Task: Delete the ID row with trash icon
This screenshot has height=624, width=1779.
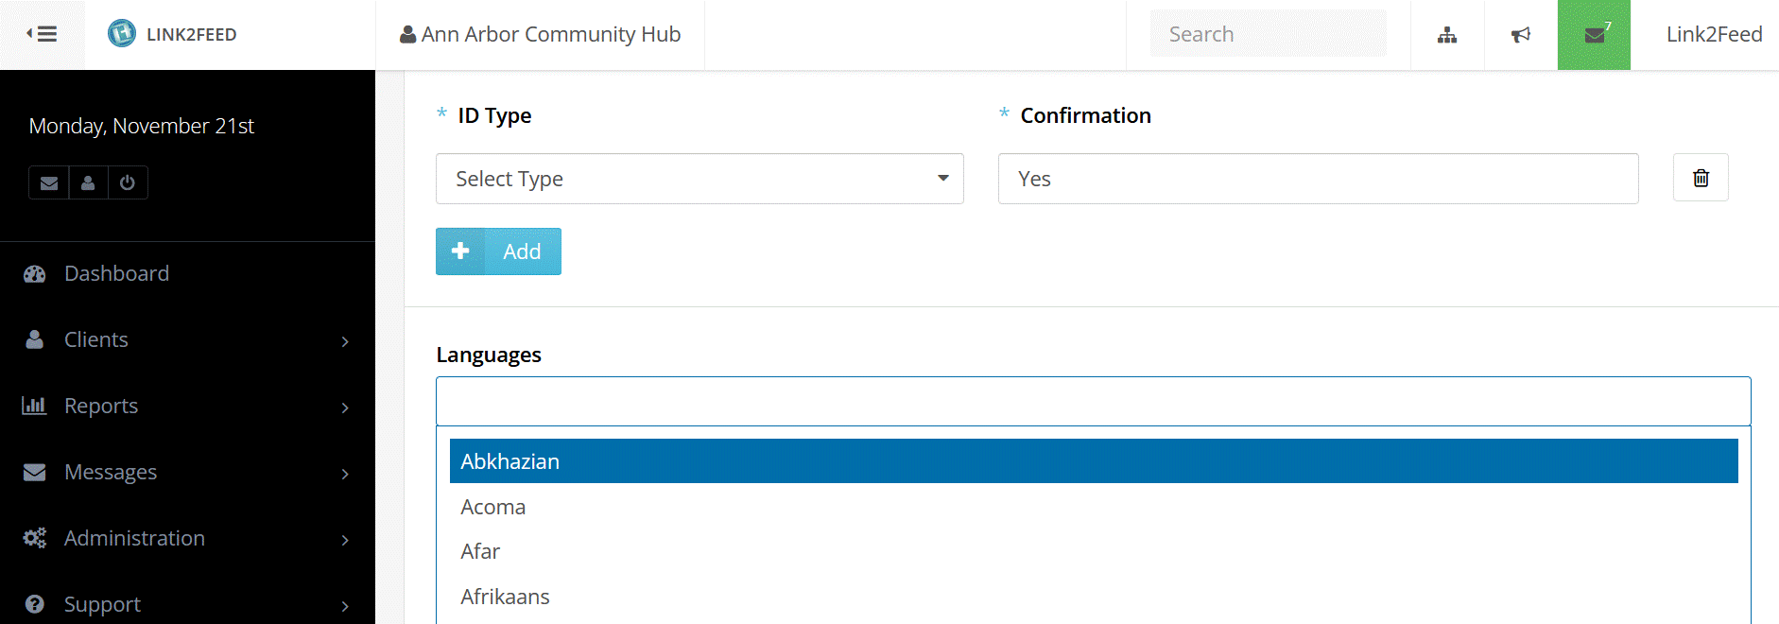Action: tap(1700, 178)
